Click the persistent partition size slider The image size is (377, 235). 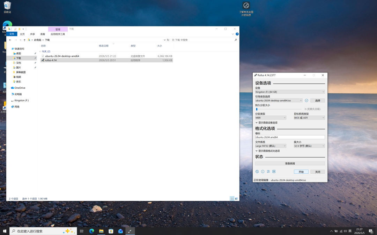(x=279, y=109)
